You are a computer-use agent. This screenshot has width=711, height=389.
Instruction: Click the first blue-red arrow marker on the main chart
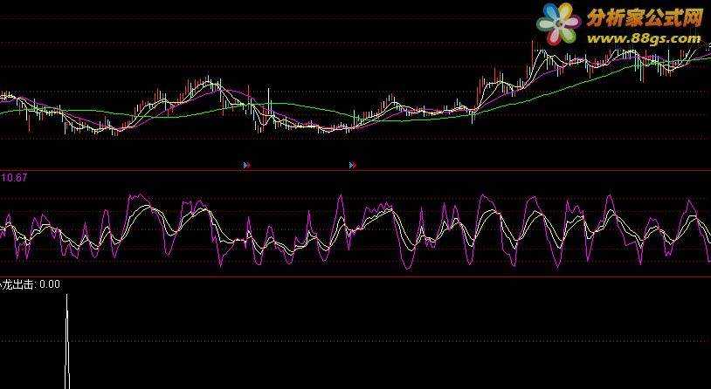click(x=247, y=166)
